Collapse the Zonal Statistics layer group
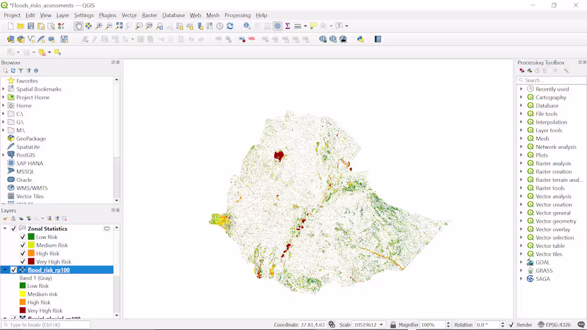 pyautogui.click(x=4, y=229)
